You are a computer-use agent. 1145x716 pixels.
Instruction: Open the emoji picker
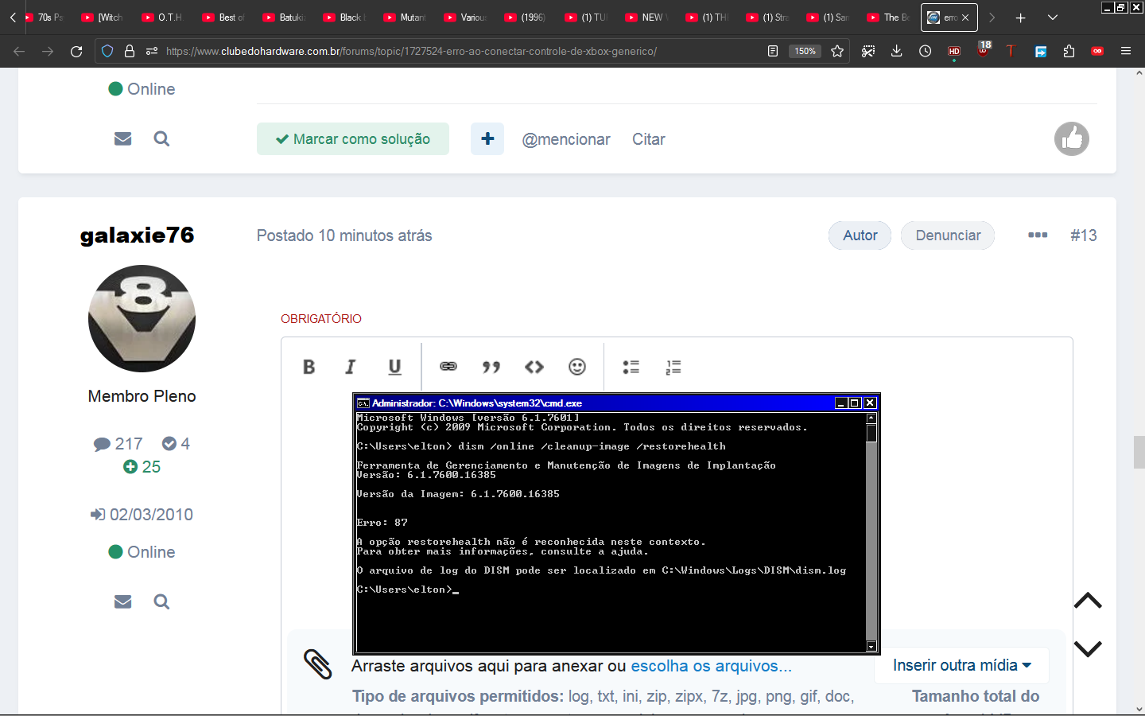coord(577,367)
